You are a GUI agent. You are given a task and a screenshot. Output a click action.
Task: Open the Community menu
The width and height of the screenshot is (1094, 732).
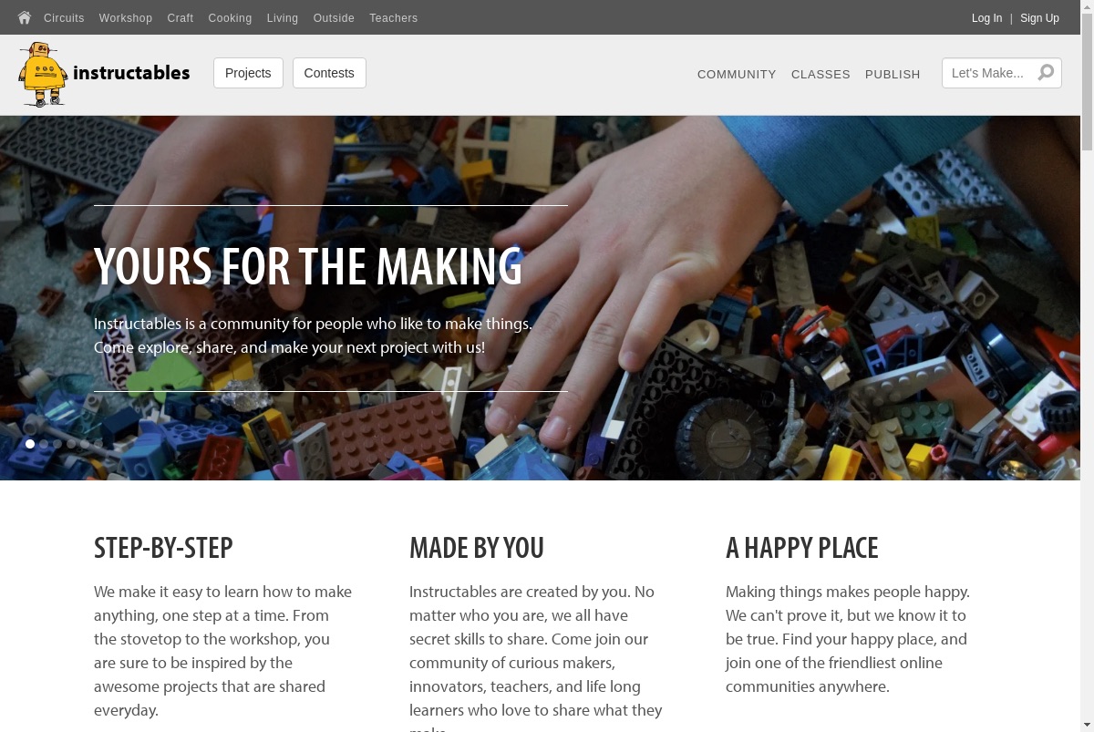click(737, 74)
